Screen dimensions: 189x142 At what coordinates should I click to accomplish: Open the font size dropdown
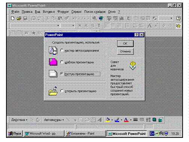pyautogui.click(x=73, y=25)
